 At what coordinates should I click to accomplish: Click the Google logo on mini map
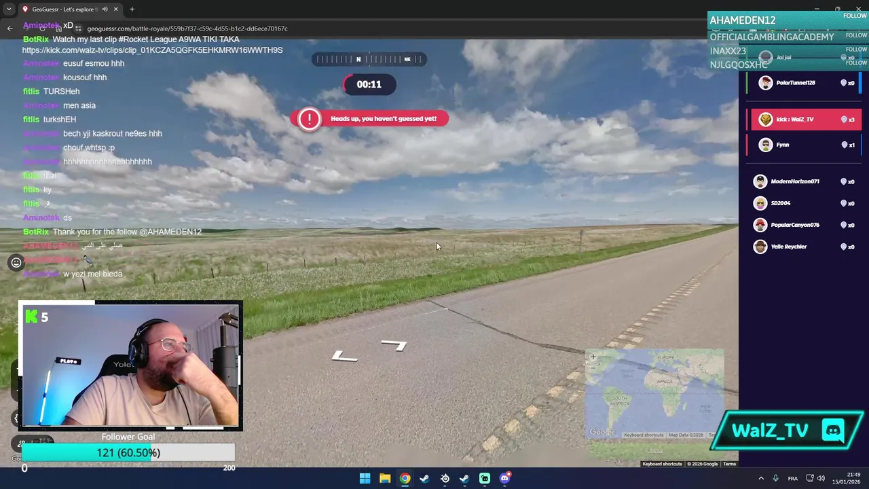pyautogui.click(x=602, y=433)
